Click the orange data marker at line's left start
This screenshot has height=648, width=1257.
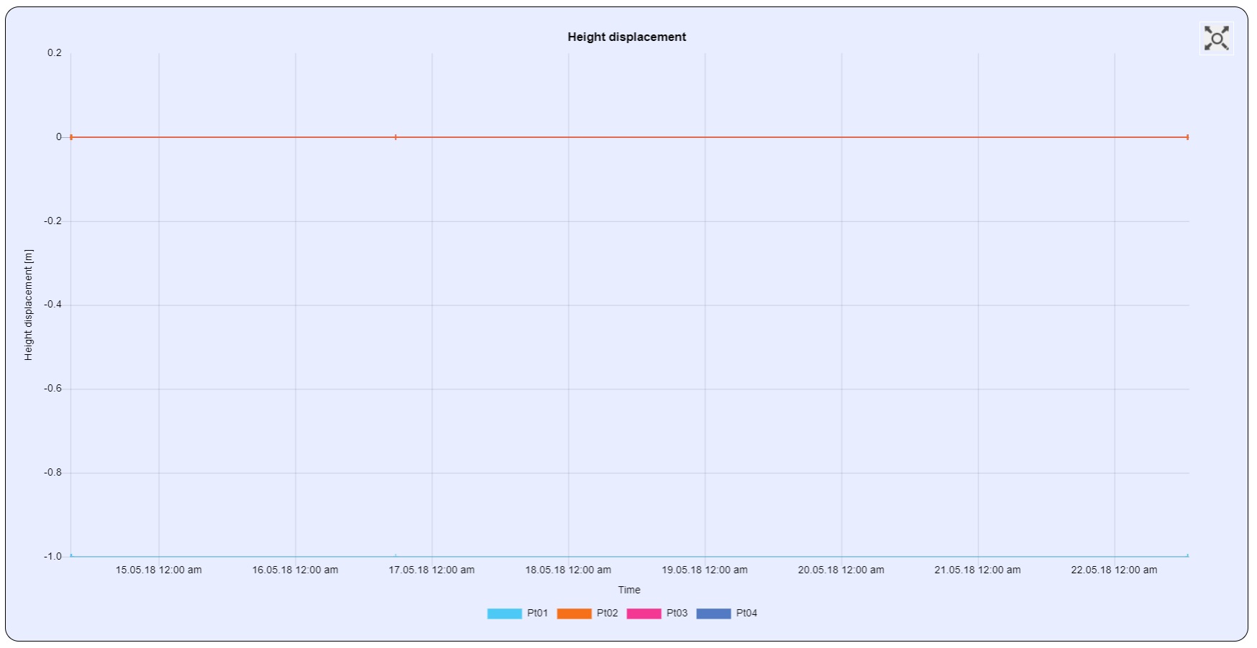pyautogui.click(x=71, y=137)
